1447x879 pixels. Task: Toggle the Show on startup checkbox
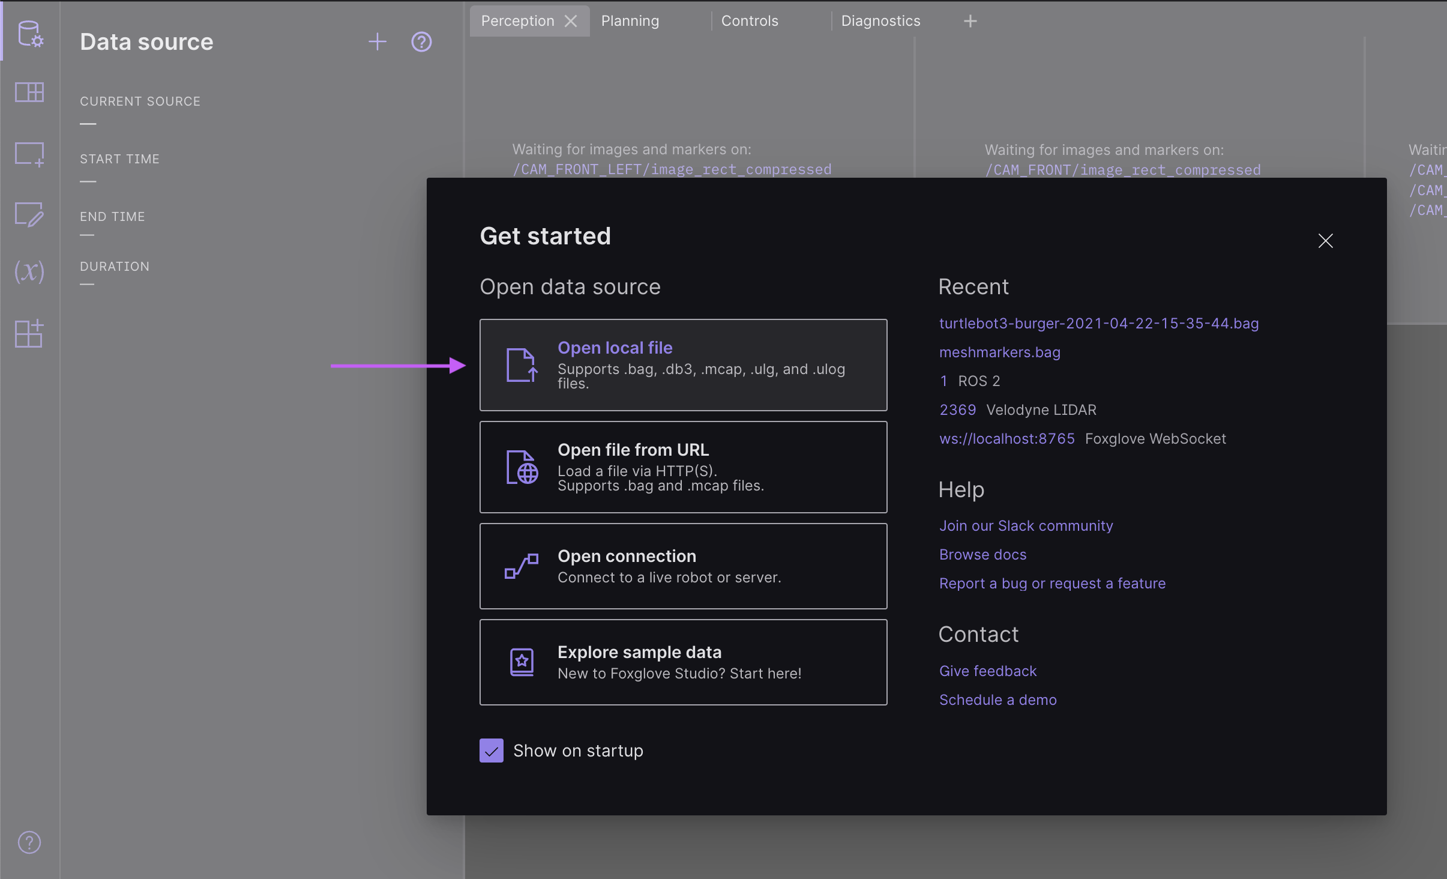coord(490,750)
